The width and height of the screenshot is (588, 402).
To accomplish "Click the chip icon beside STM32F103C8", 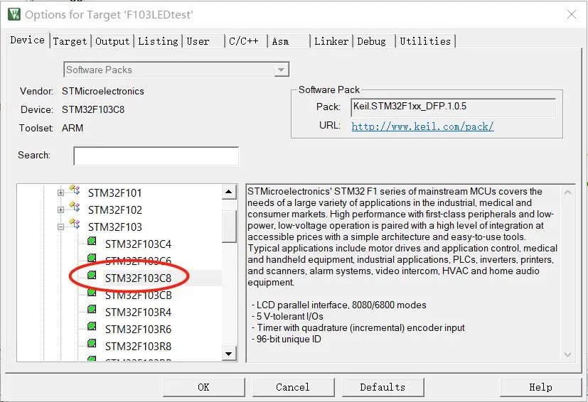I will click(92, 275).
